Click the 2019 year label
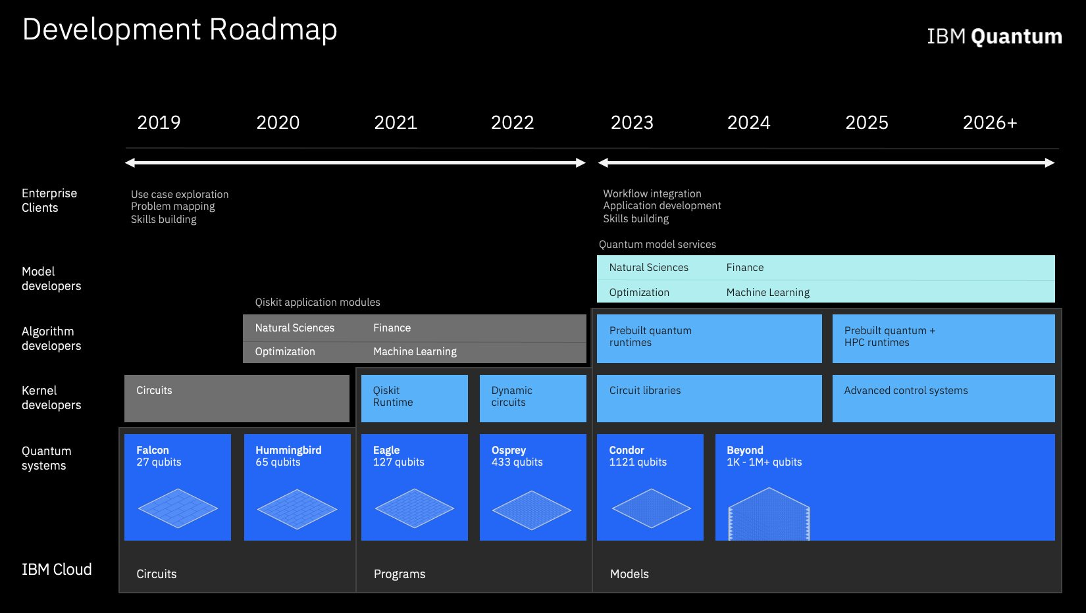1086x613 pixels. 159,123
